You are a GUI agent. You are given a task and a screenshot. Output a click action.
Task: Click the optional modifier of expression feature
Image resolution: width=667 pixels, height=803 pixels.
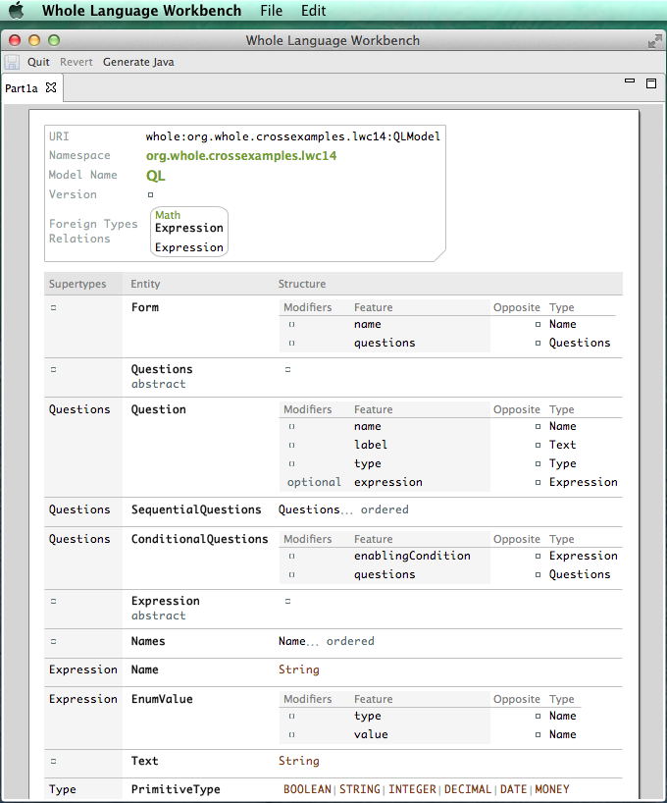tap(314, 482)
